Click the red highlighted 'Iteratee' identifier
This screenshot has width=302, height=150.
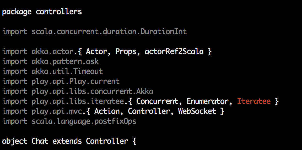(x=254, y=101)
